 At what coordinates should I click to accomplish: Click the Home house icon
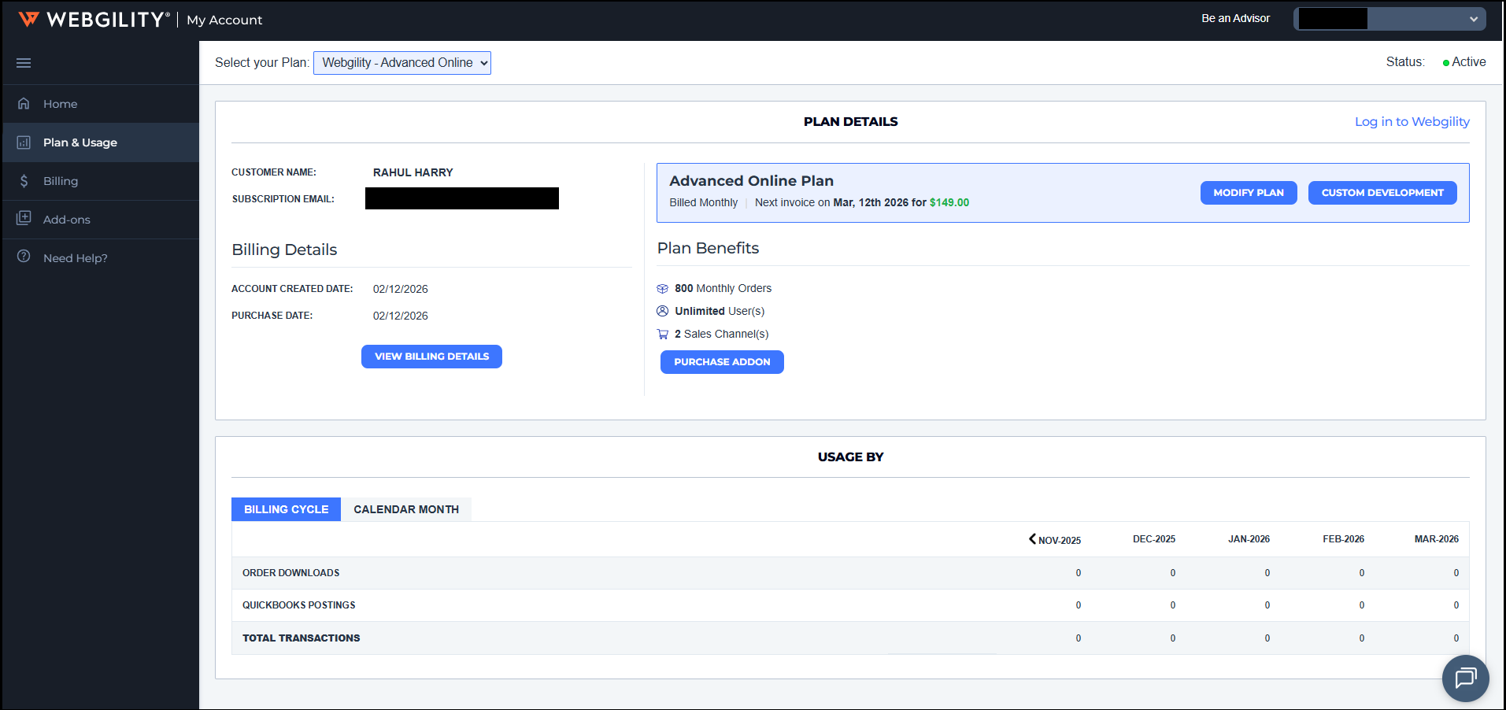(24, 104)
